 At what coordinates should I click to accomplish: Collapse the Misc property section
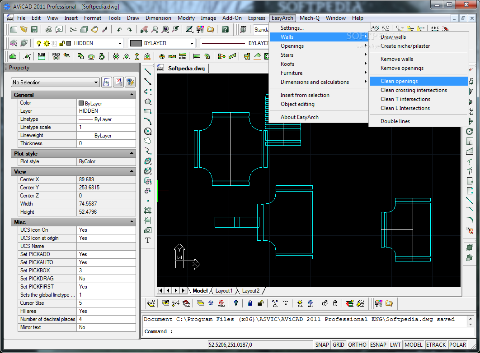click(x=132, y=222)
